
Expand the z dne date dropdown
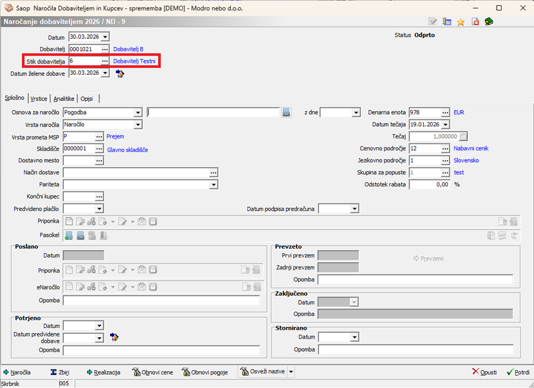(x=356, y=113)
